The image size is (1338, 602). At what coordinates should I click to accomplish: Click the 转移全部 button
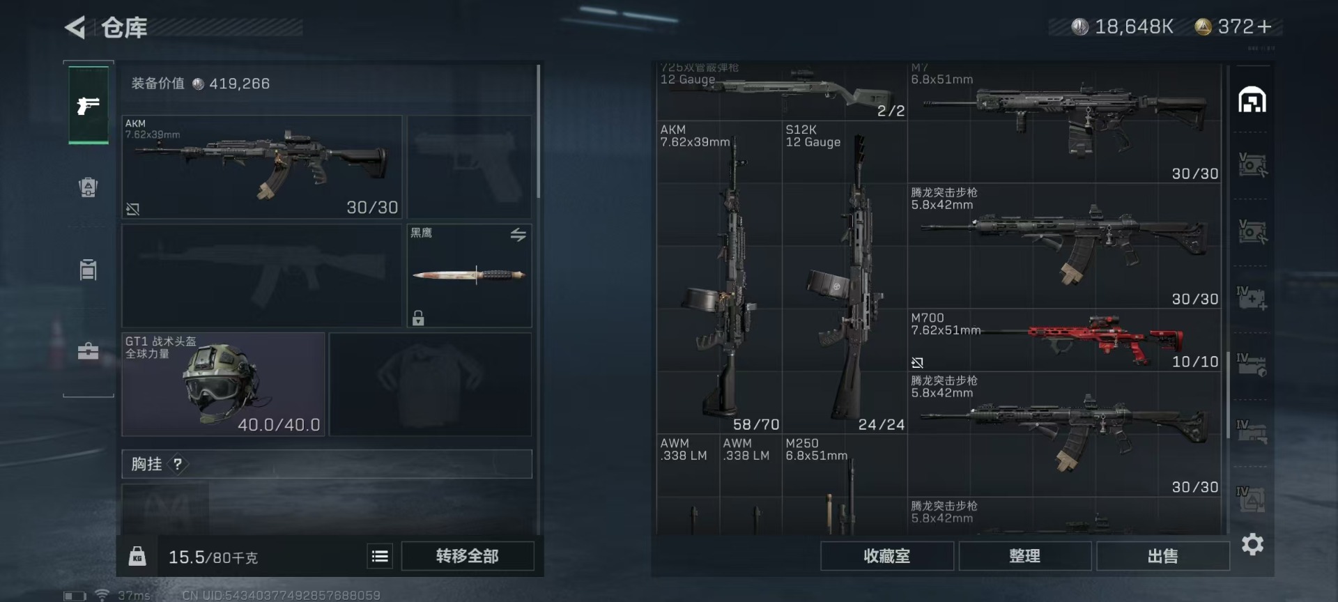(468, 556)
